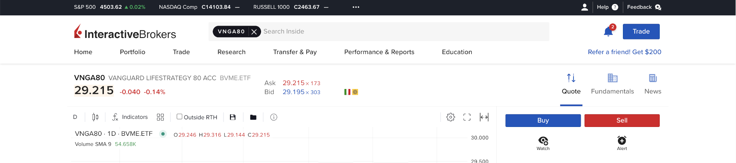
Task: Enable the Outside RTH checkbox
Action: point(179,117)
